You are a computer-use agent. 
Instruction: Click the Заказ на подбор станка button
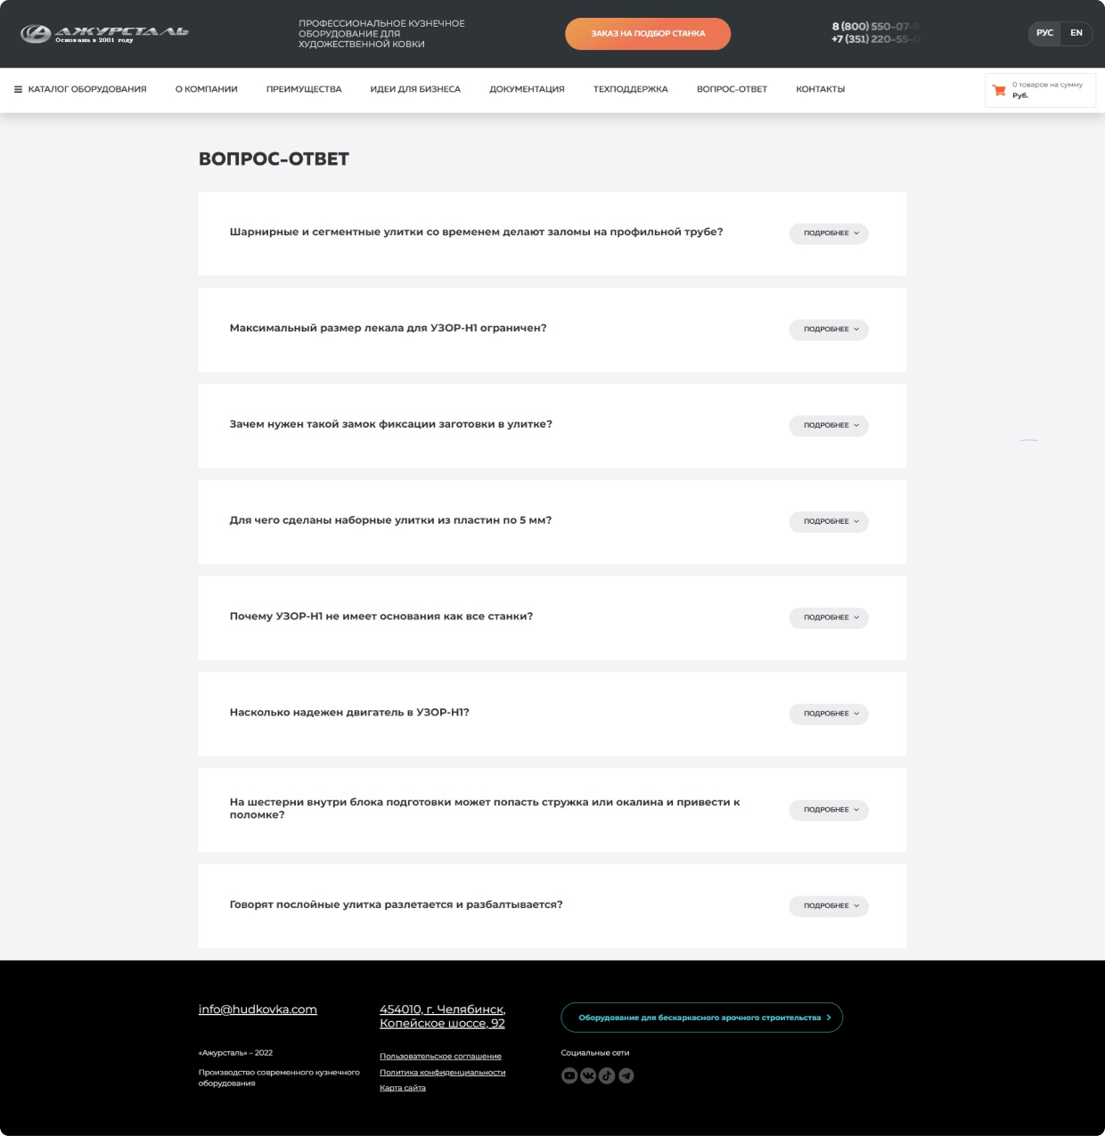point(648,34)
